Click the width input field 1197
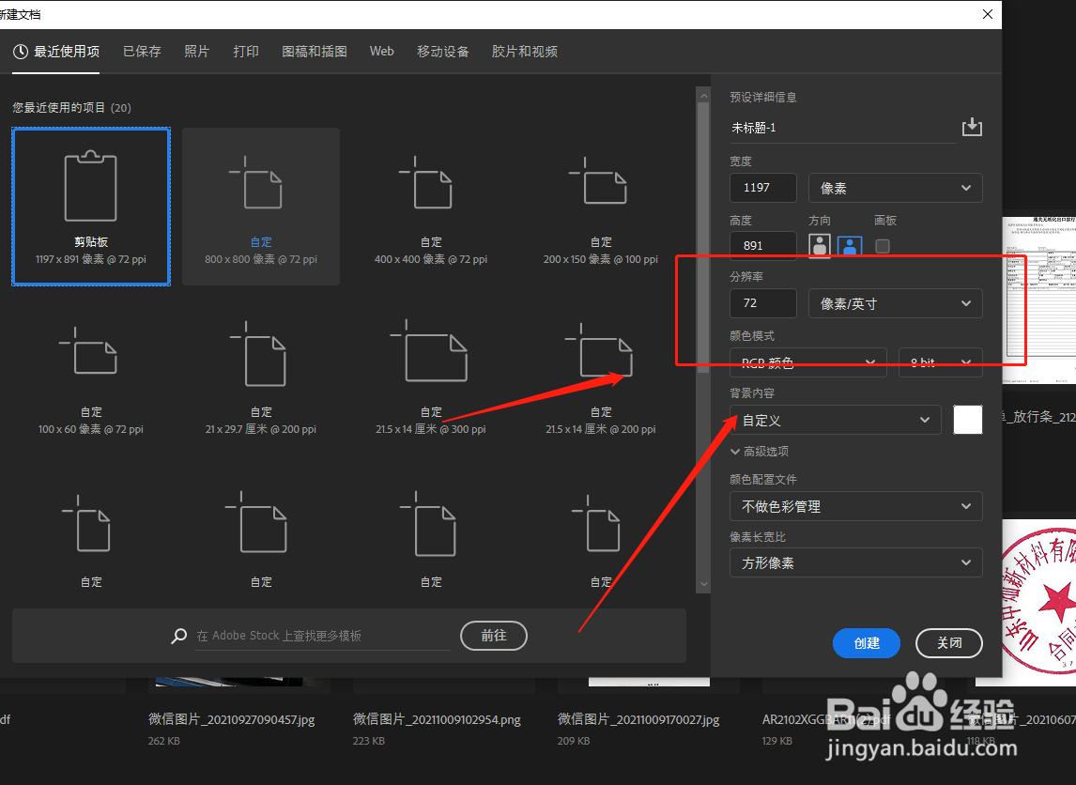The width and height of the screenshot is (1076, 785). 763,188
